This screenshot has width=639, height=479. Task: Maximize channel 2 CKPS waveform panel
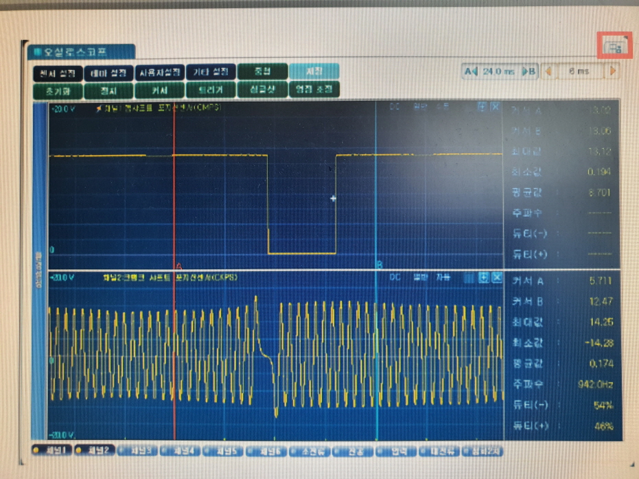pyautogui.click(x=483, y=277)
